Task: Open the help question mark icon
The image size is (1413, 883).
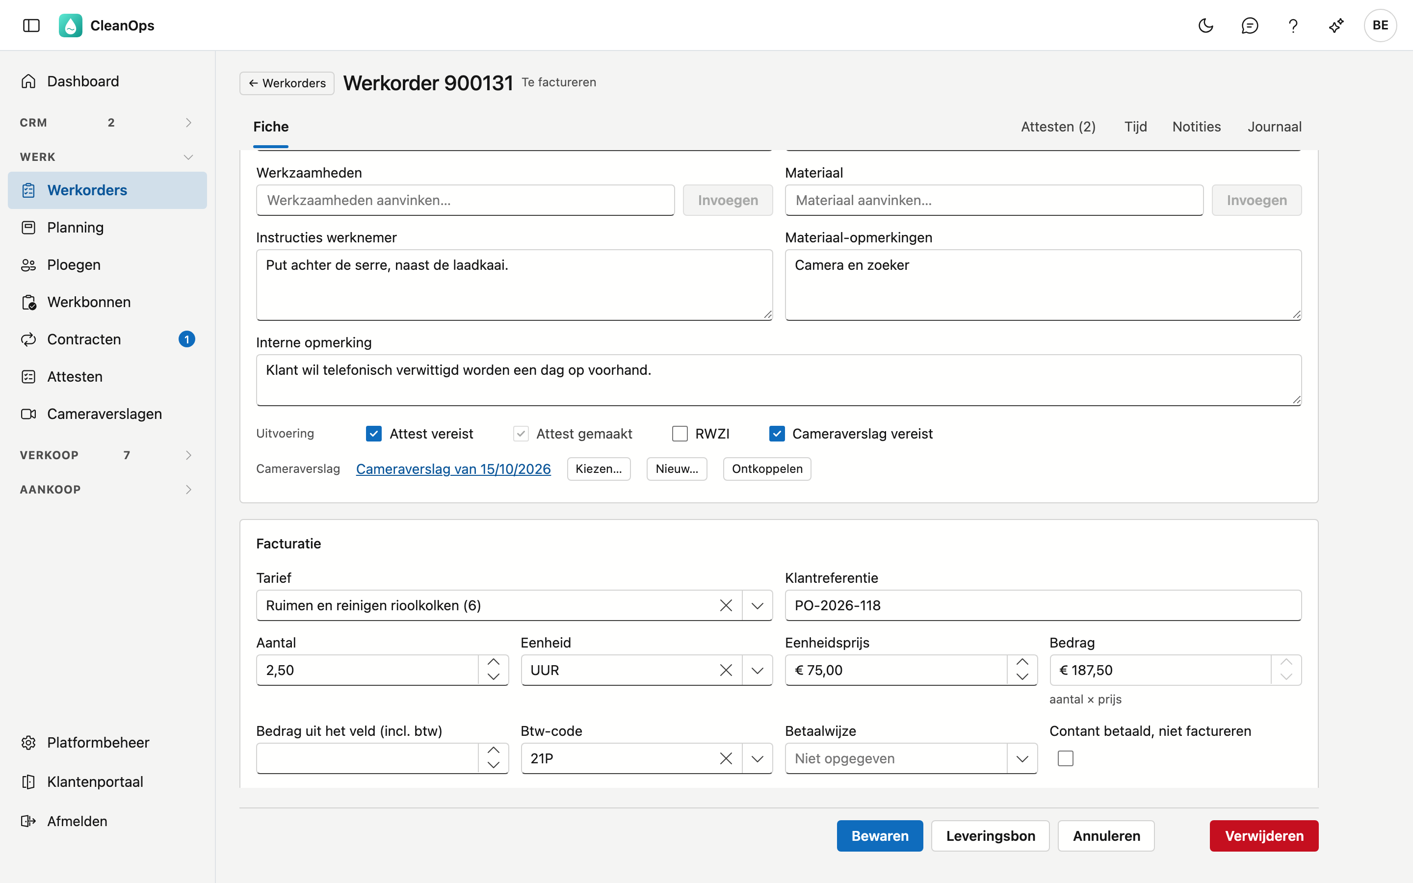Action: [x=1293, y=25]
